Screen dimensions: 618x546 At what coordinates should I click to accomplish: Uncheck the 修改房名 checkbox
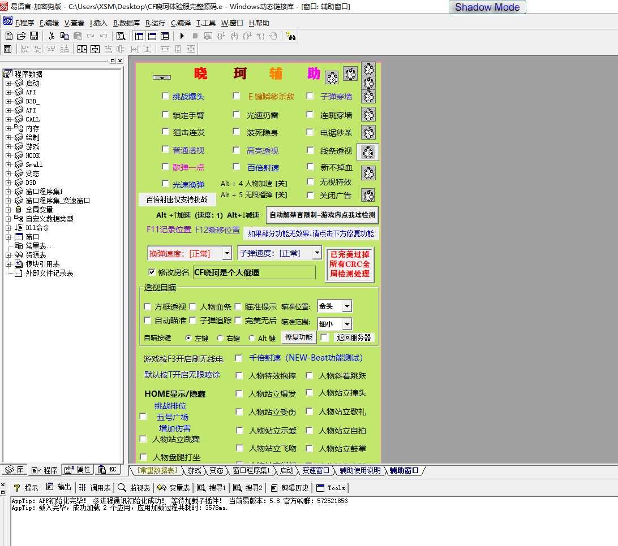pos(152,272)
